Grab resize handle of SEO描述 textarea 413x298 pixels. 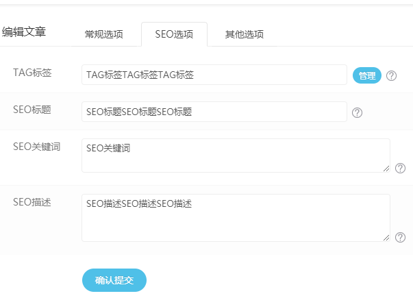pyautogui.click(x=386, y=238)
